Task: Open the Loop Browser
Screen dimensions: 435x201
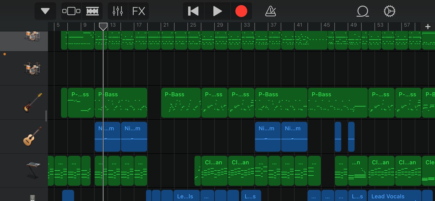Action: (363, 11)
